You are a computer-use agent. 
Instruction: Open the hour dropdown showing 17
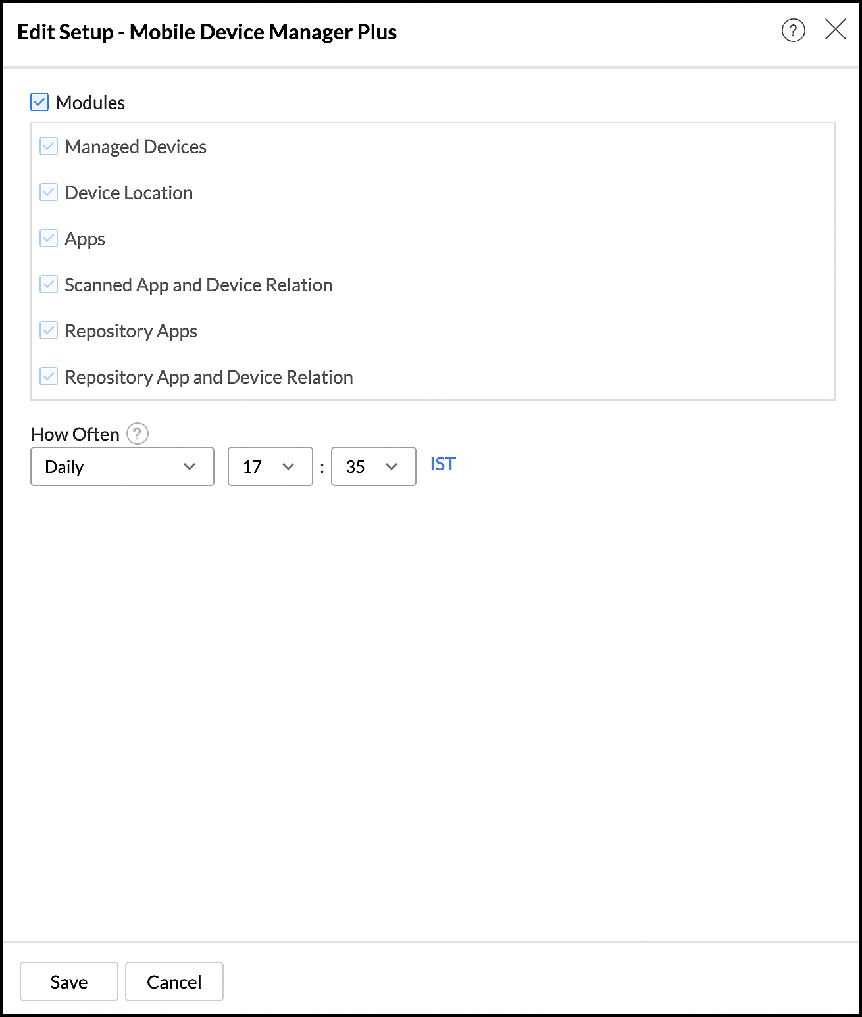[270, 466]
